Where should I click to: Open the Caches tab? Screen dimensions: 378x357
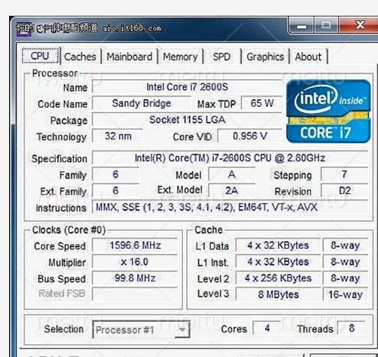80,56
